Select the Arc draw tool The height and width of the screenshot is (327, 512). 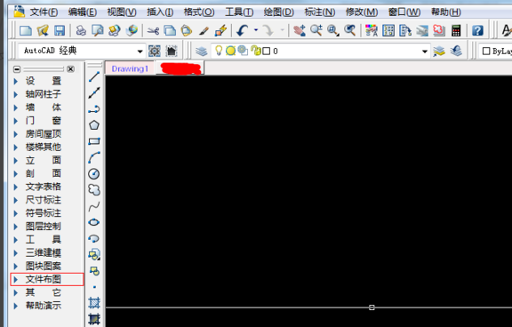point(94,157)
